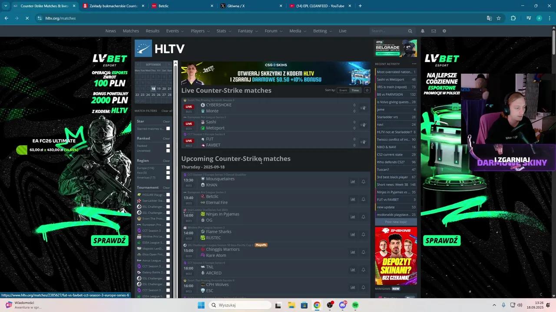Check Europe (116) region filter

pos(168,168)
